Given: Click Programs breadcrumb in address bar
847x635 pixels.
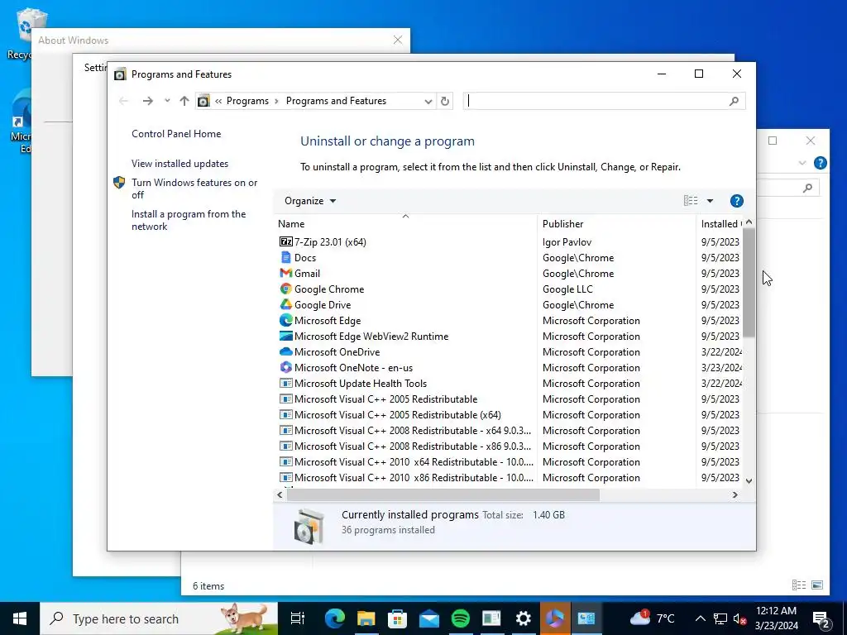Looking at the screenshot, I should 247,101.
